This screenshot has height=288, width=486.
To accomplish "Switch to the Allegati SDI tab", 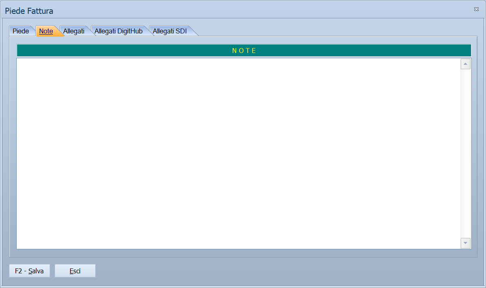I will pyautogui.click(x=170, y=31).
